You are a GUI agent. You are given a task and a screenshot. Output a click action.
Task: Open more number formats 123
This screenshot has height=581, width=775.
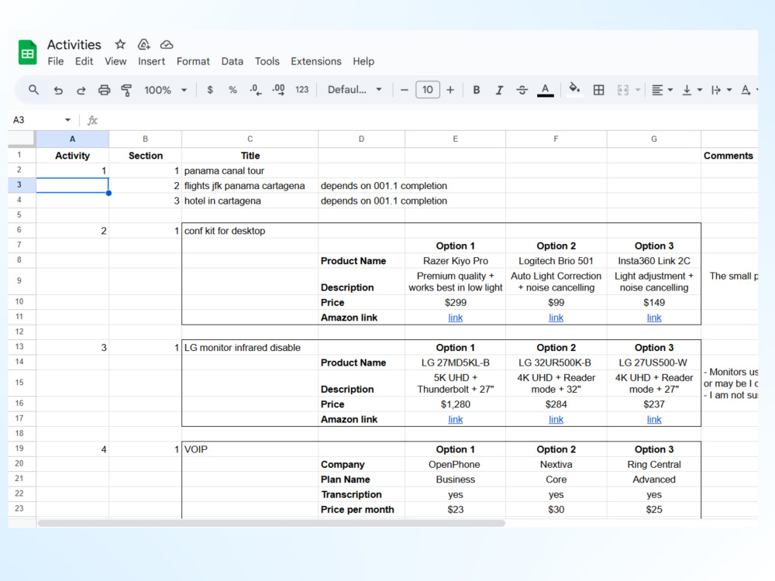[x=302, y=90]
